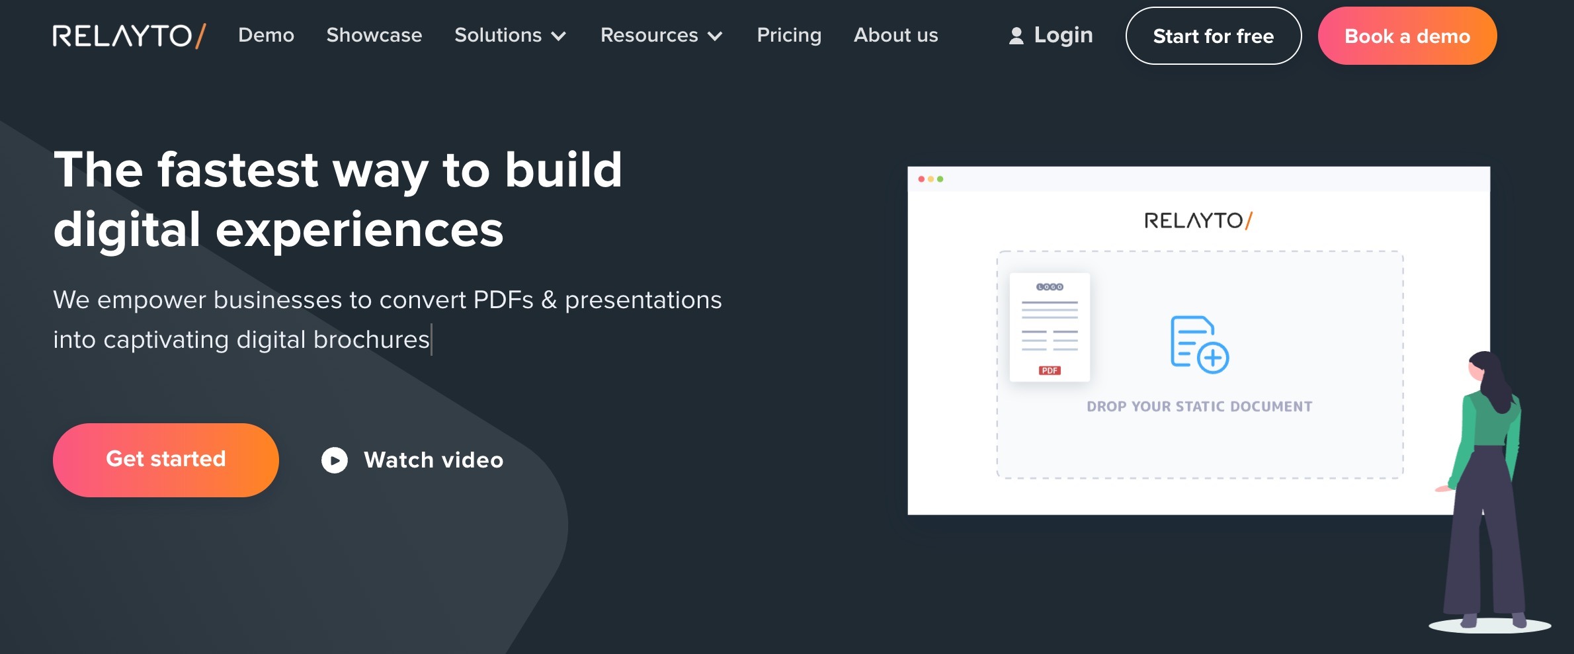Click the PDF document thumbnail
Viewport: 1574px width, 654px height.
(1050, 327)
